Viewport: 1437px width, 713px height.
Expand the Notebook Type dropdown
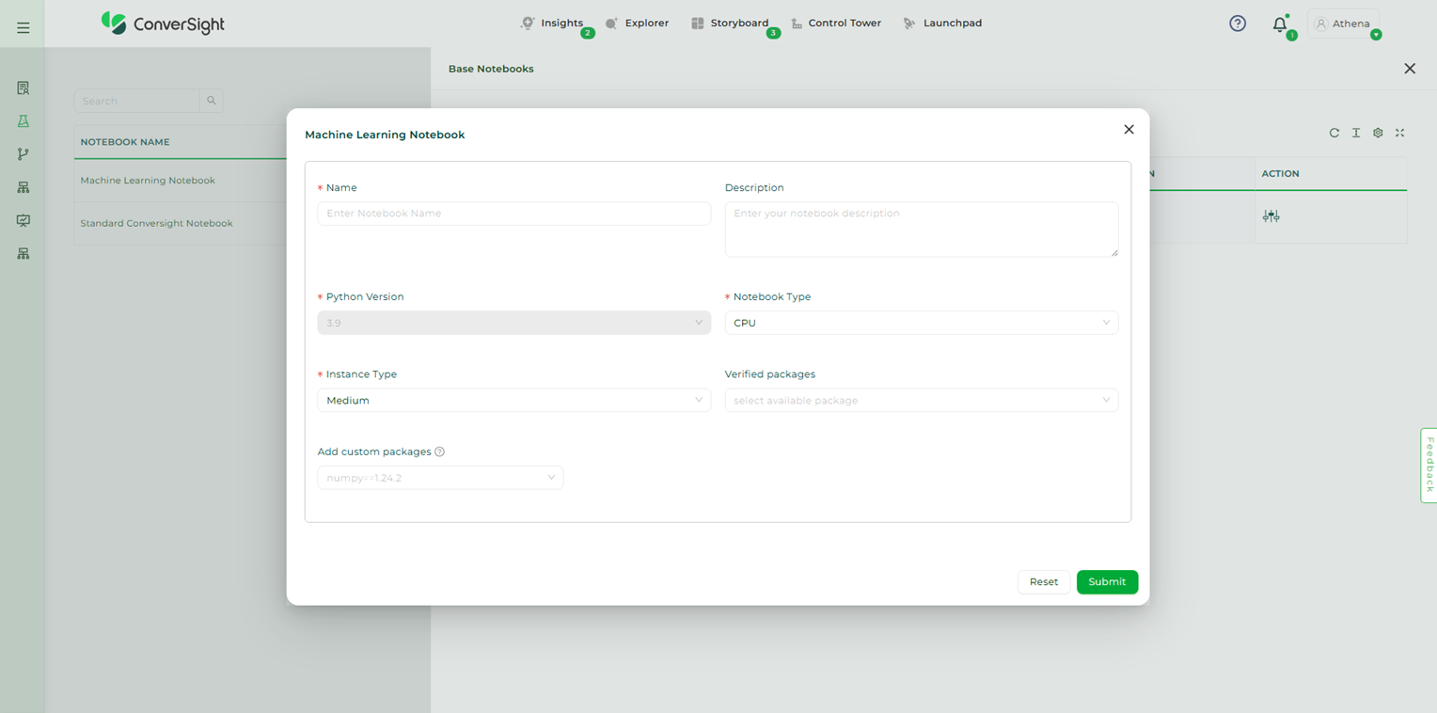tap(921, 323)
